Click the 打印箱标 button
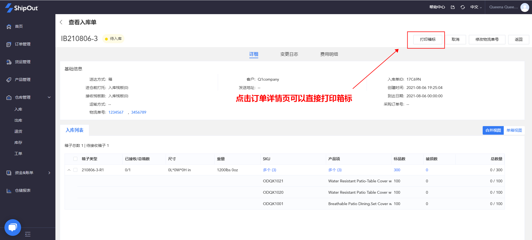532x240 pixels. (428, 39)
